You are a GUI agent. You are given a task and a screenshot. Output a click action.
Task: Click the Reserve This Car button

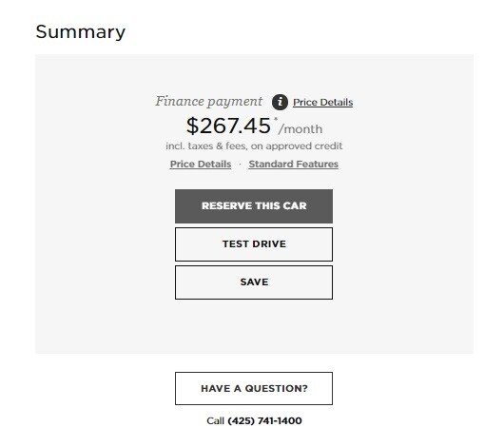pos(254,206)
